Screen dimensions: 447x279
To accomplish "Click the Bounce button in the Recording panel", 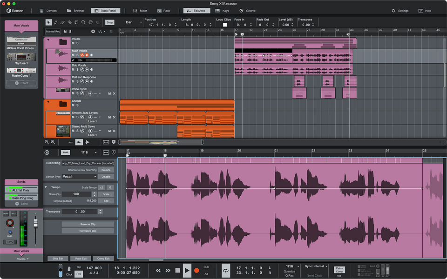I will (x=106, y=170).
